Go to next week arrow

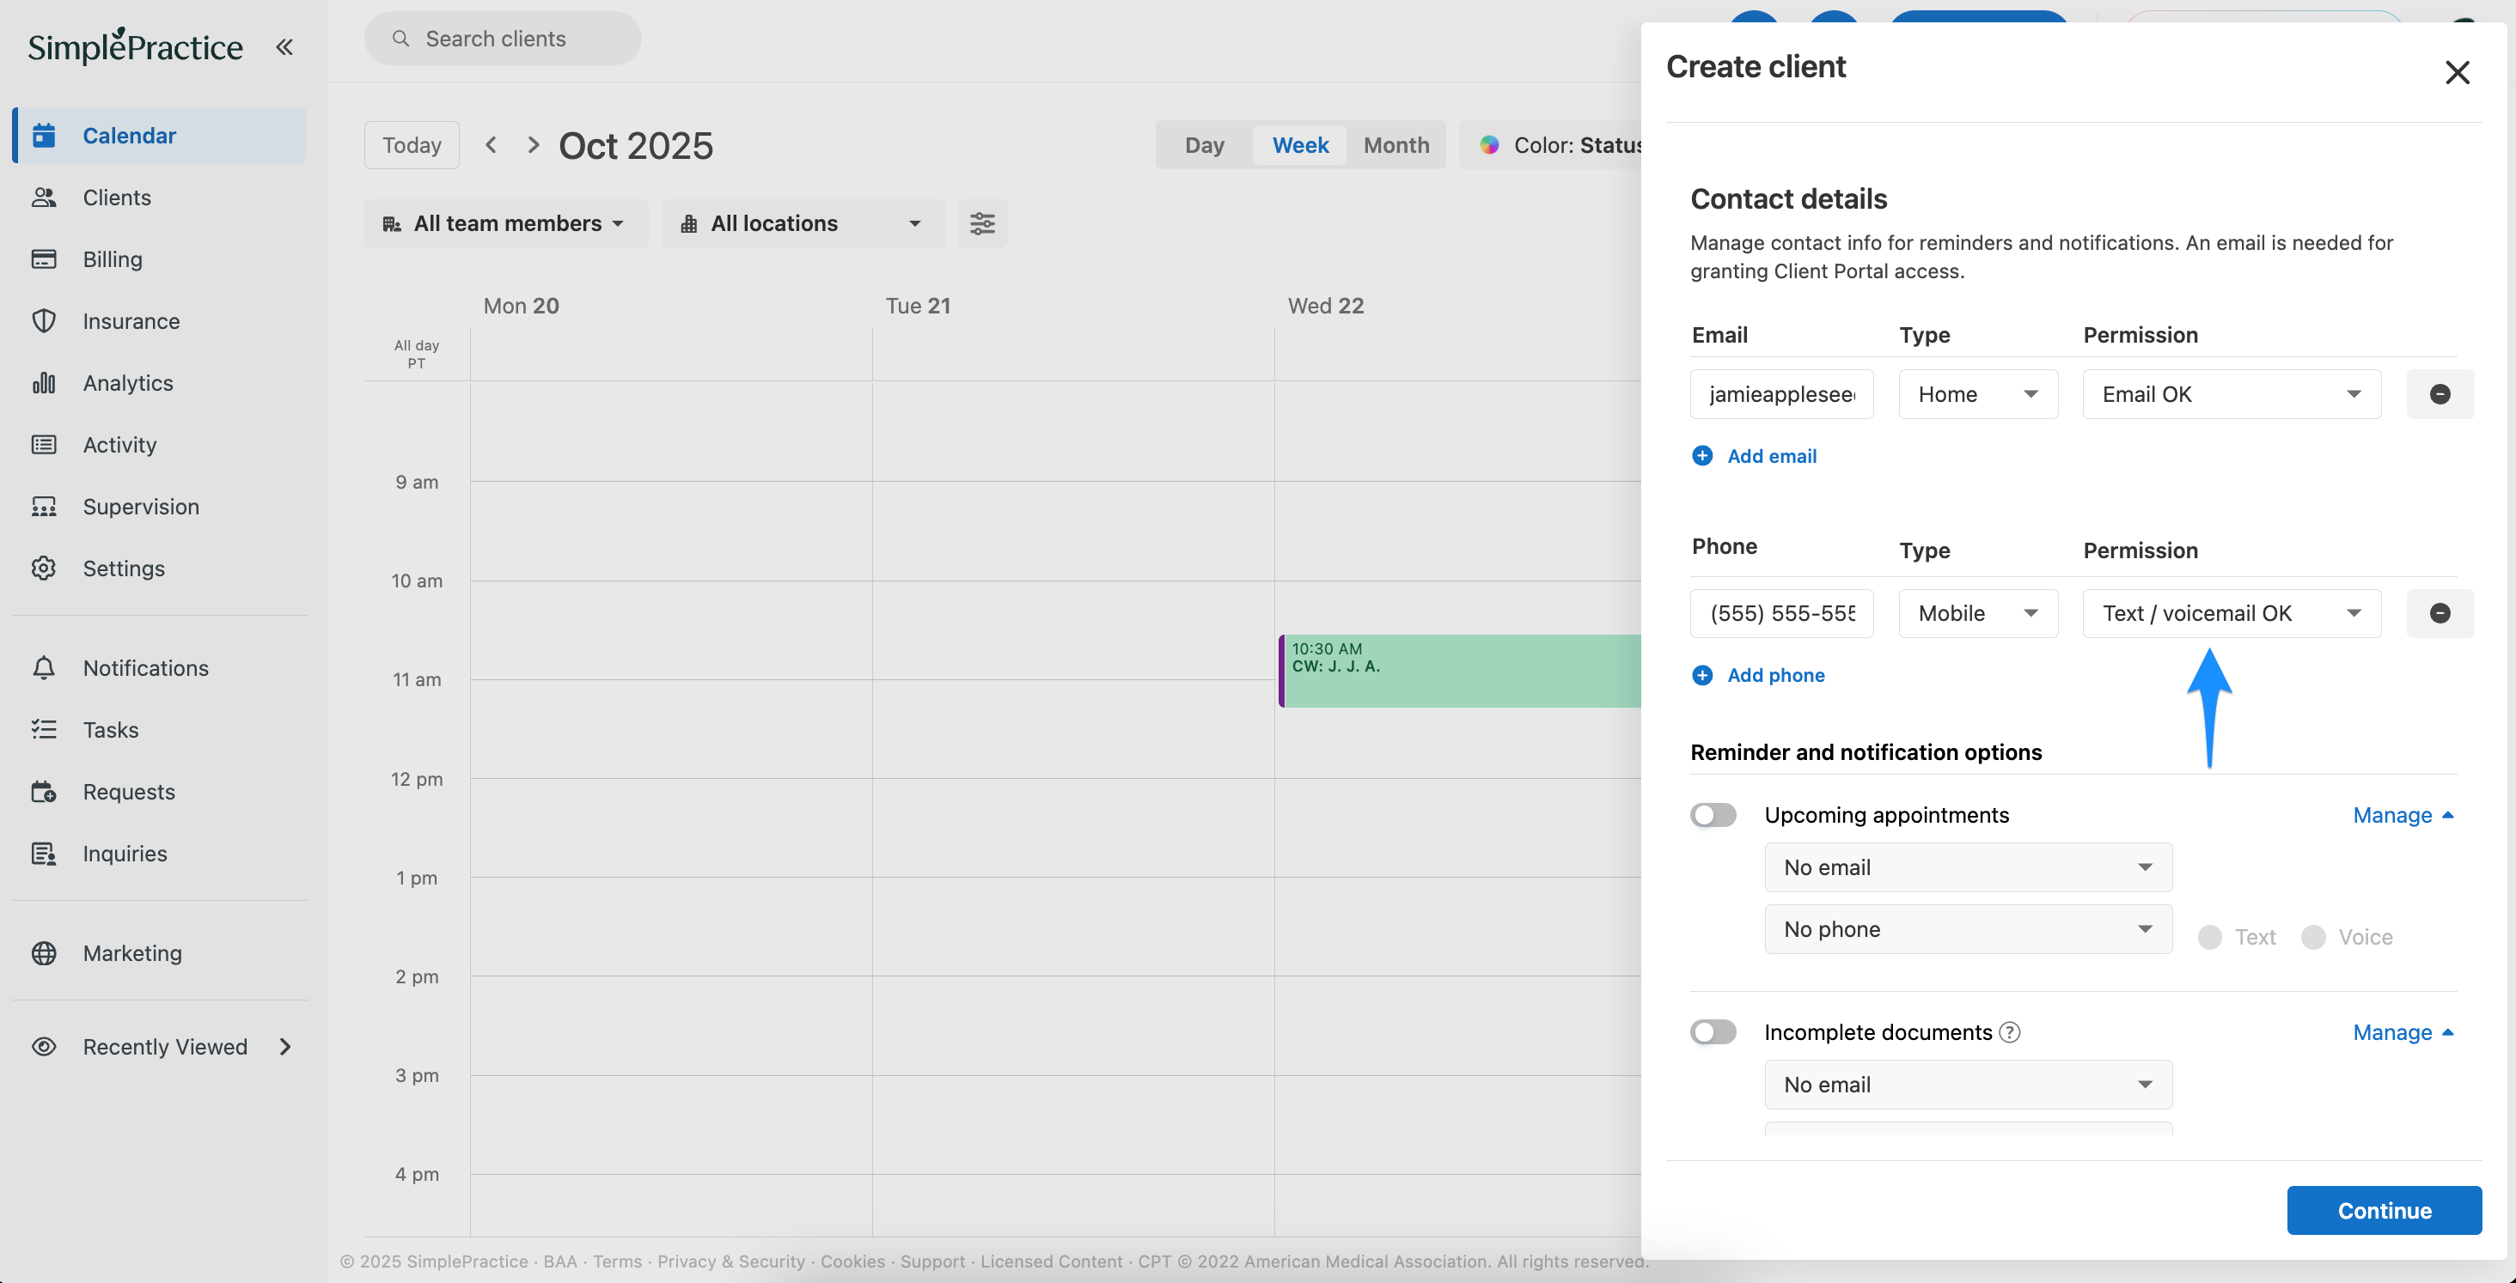[534, 145]
